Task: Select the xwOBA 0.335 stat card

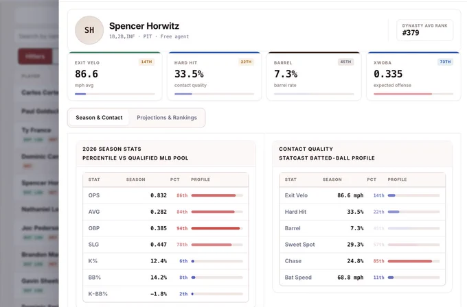Action: [413, 76]
